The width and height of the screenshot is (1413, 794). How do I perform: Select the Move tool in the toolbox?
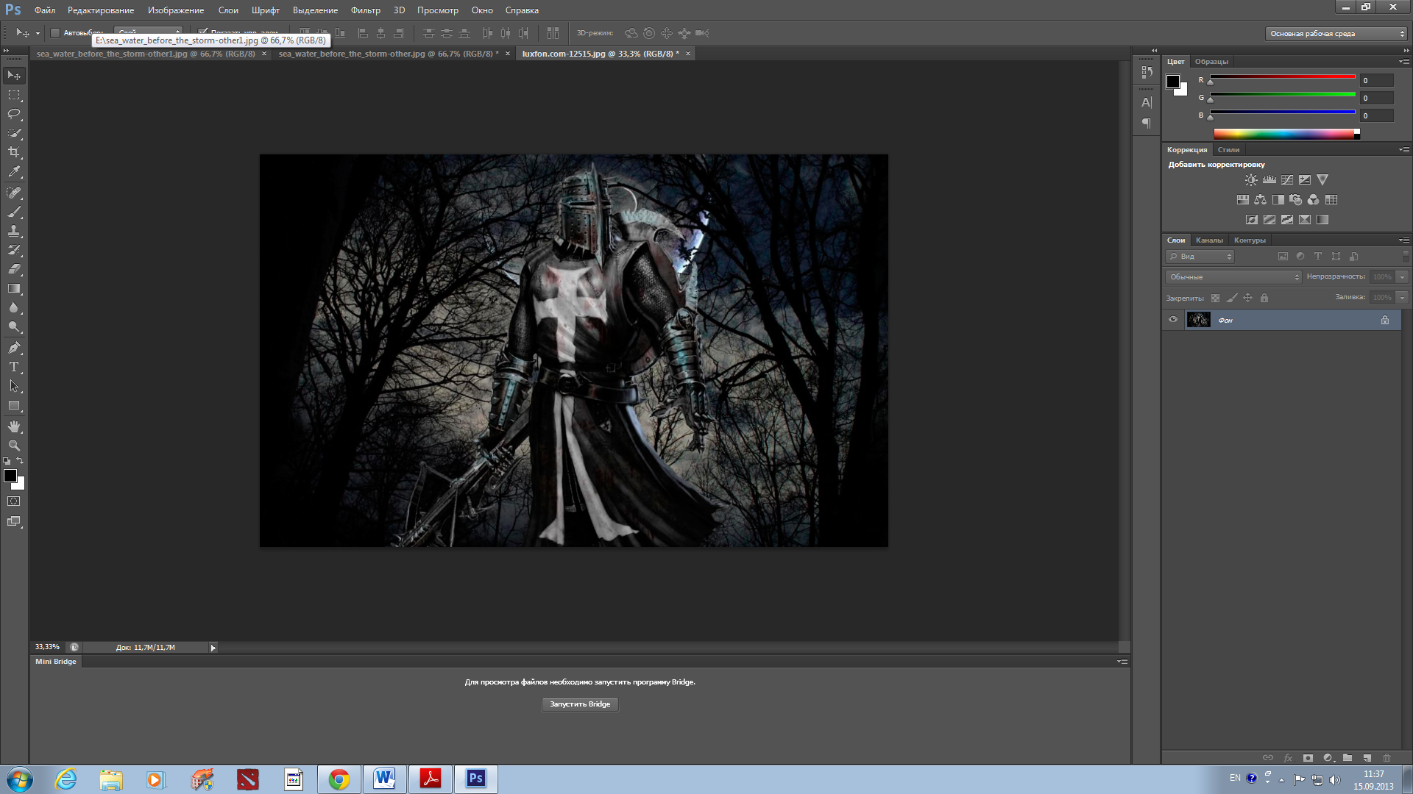(14, 76)
